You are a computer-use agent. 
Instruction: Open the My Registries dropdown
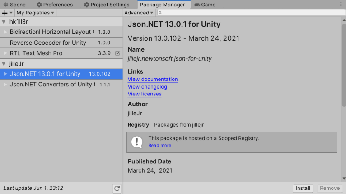[x=35, y=13]
